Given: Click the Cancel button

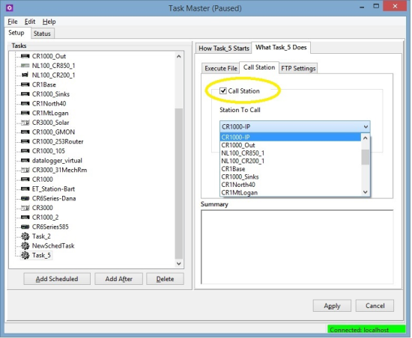Looking at the screenshot, I should (x=375, y=306).
